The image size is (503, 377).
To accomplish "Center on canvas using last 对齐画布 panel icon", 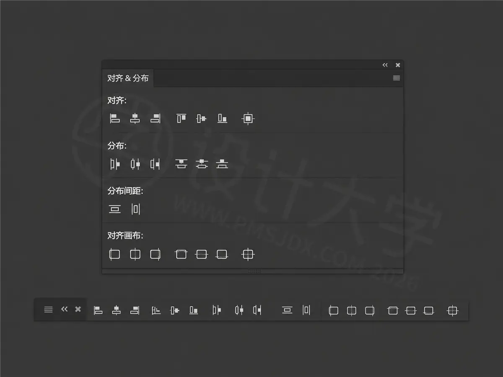I will tap(248, 254).
